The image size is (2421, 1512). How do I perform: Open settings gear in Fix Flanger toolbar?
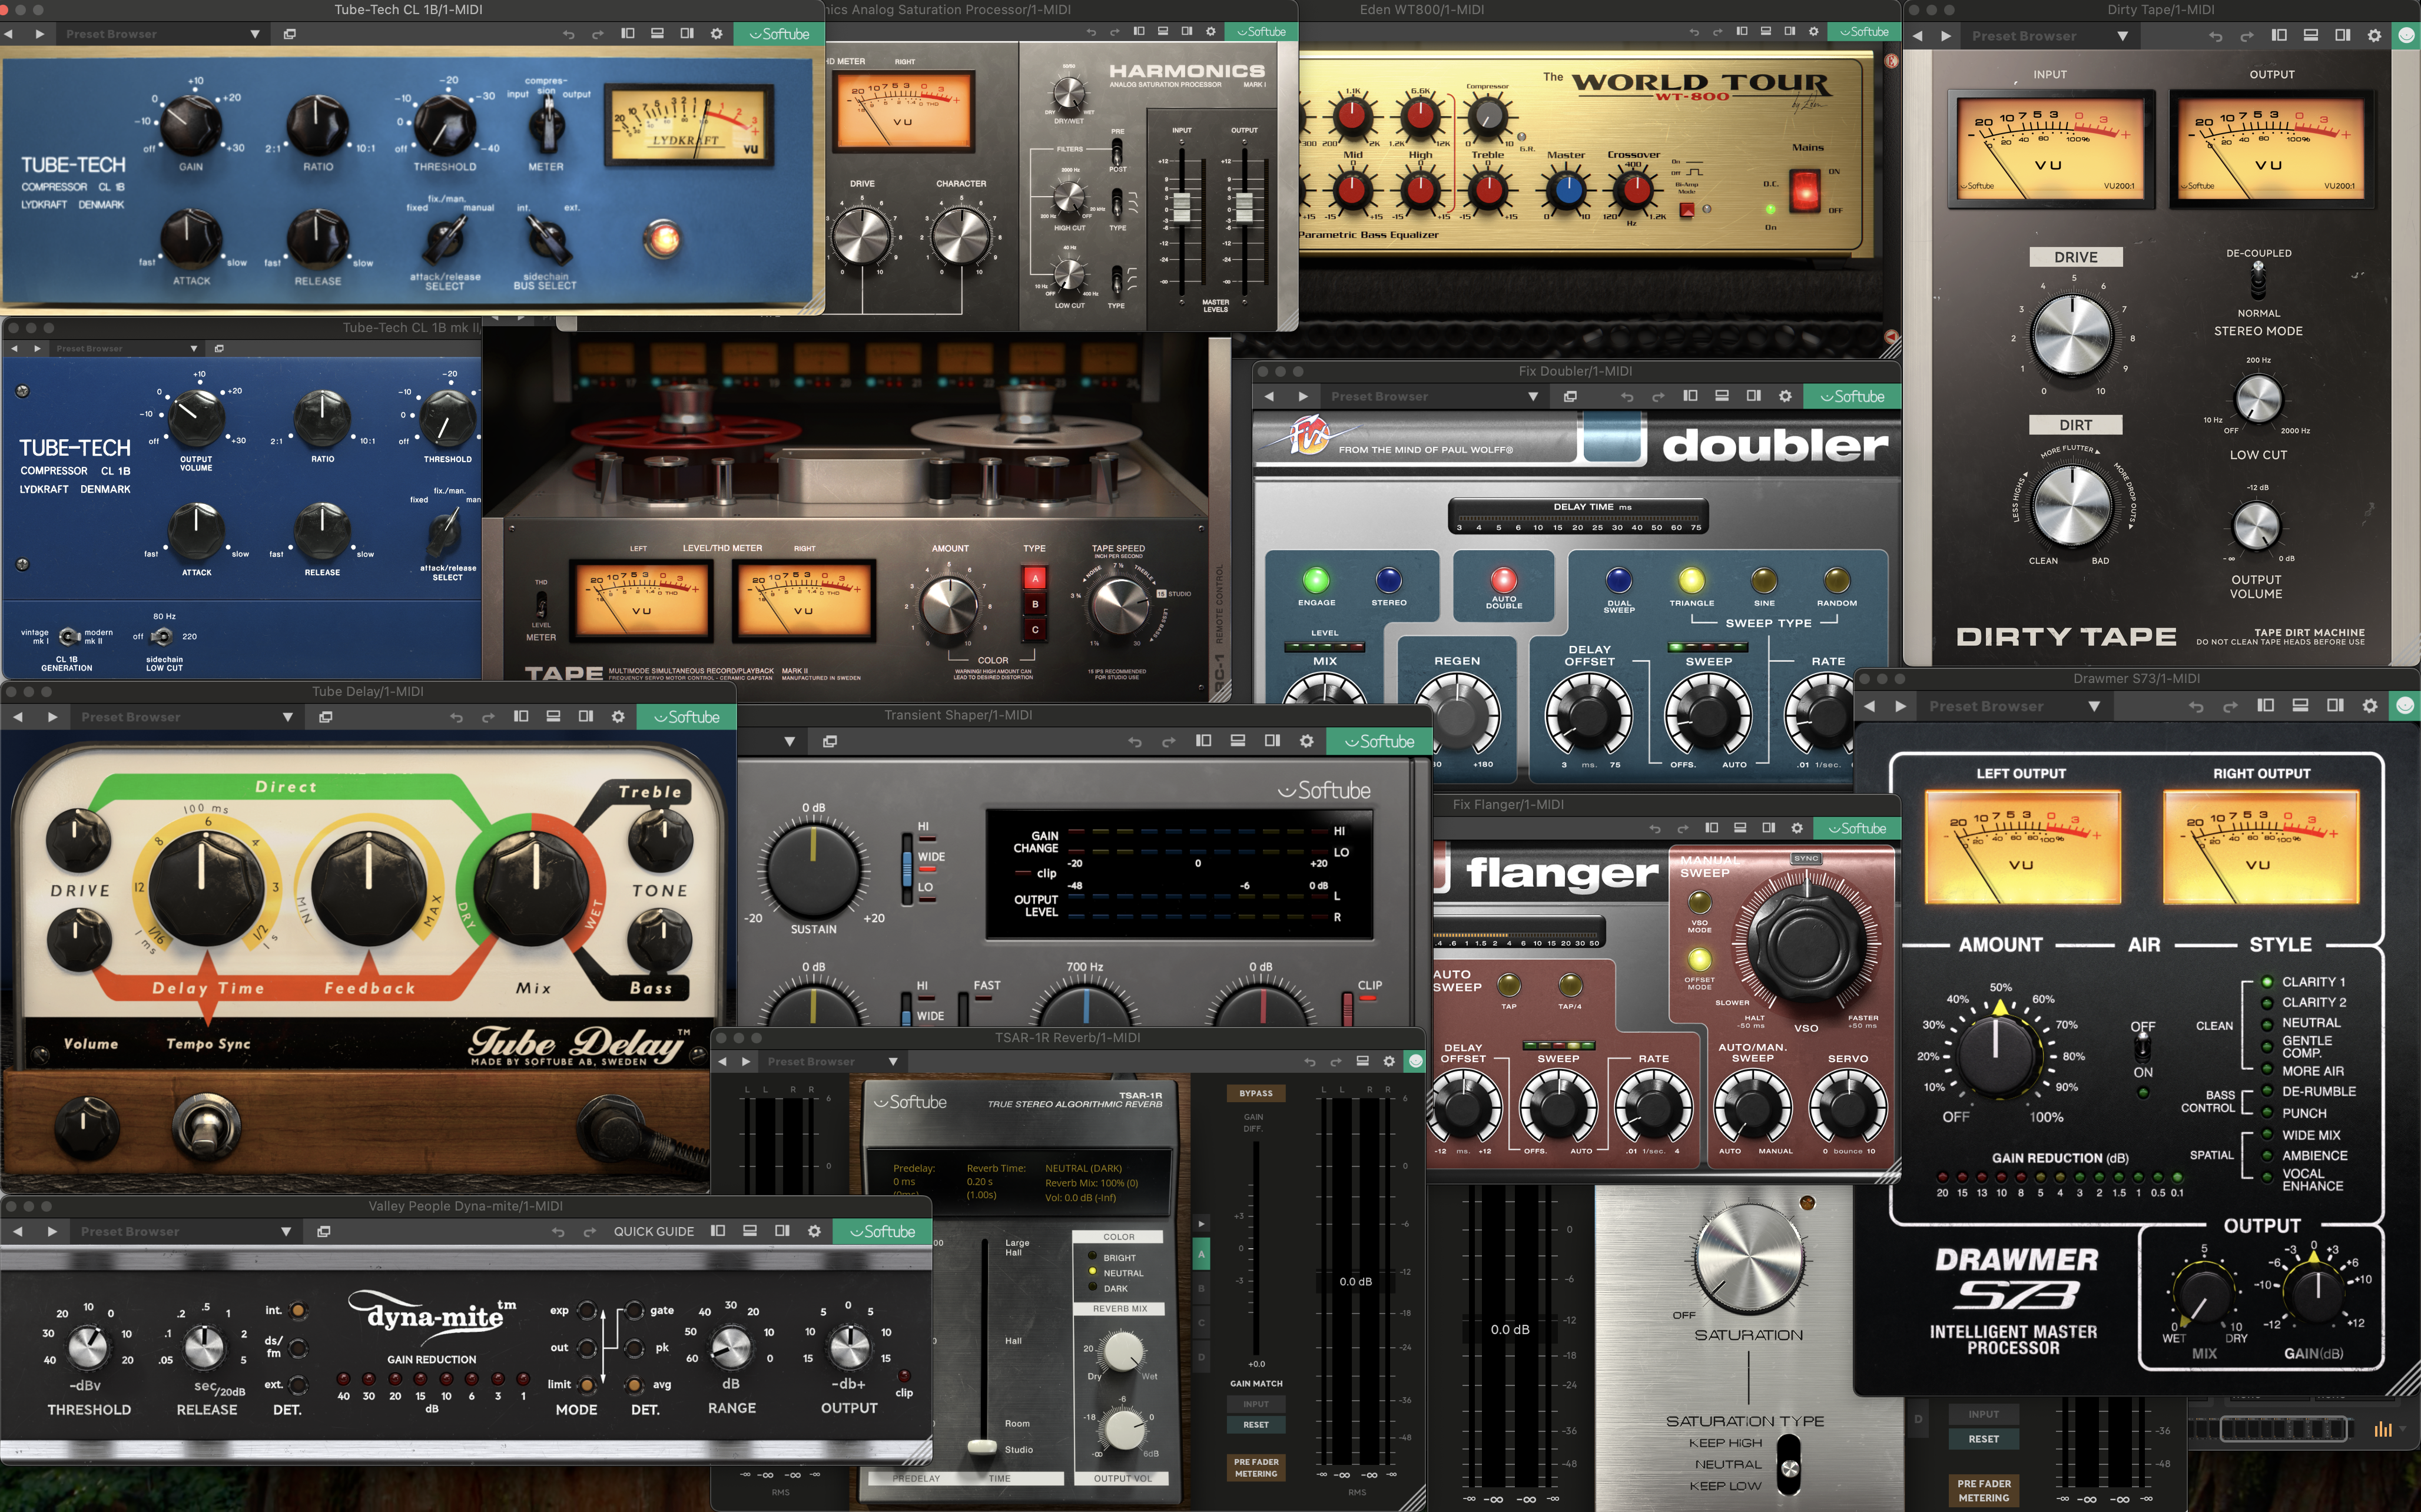click(x=1797, y=828)
